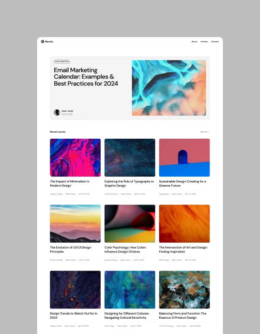Viewport: 260px width, 334px height.
Task: Open the About menu item
Action: (x=194, y=42)
